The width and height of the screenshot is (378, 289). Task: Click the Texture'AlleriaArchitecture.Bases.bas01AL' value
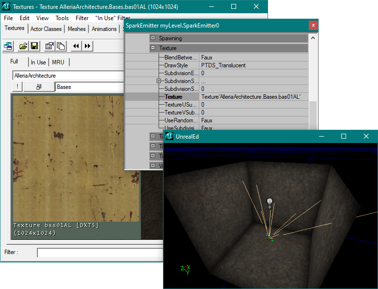(251, 97)
